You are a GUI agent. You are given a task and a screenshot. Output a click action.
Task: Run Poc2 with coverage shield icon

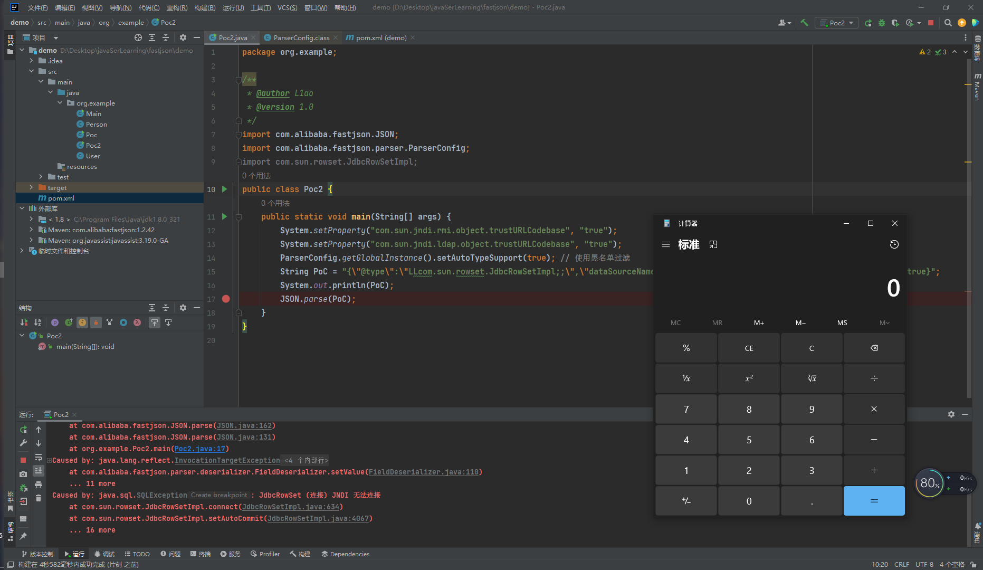coord(895,23)
